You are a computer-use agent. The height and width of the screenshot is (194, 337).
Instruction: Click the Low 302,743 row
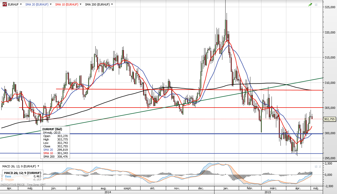55,143
